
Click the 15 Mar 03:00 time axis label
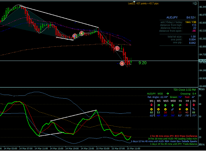click(103, 148)
